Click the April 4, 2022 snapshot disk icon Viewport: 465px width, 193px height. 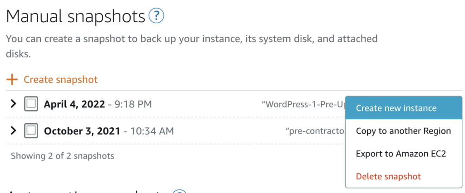(x=31, y=104)
